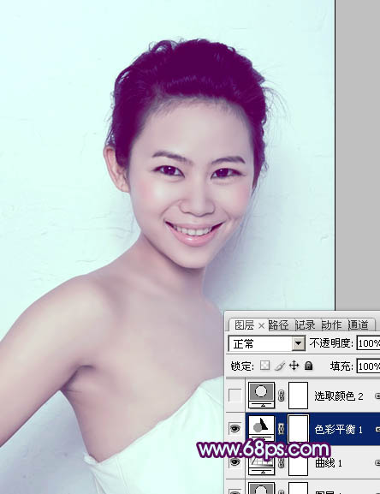380x494 pixels.
Task: Click the 不透明度 opacity value field
Action: tap(368, 343)
